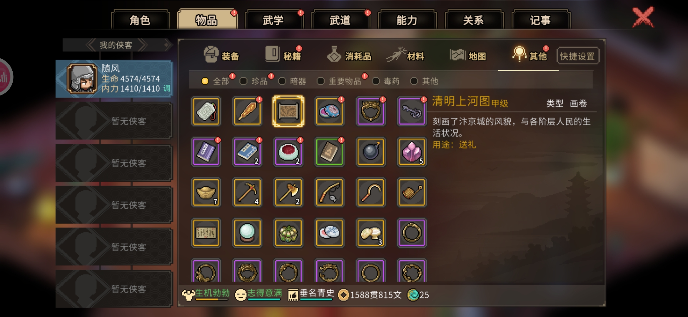This screenshot has width=688, height=317.
Task: Open 快捷设置 button
Action: click(577, 56)
